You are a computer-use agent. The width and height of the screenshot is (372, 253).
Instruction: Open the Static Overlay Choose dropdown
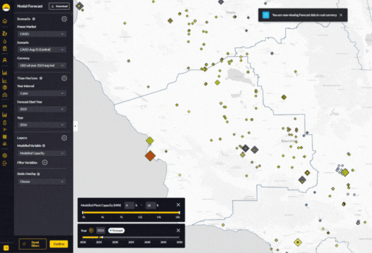pos(42,181)
